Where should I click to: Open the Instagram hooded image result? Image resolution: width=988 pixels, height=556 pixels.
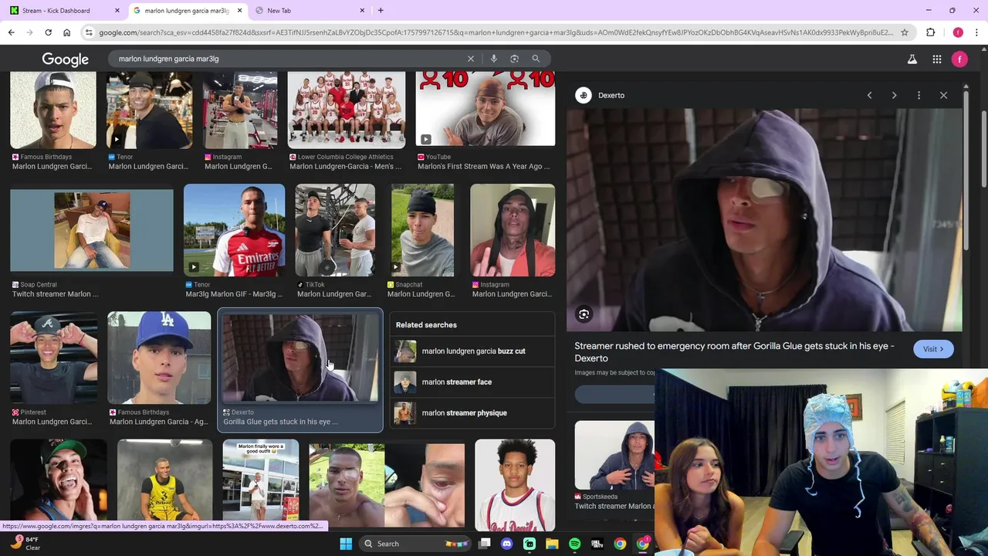(513, 230)
